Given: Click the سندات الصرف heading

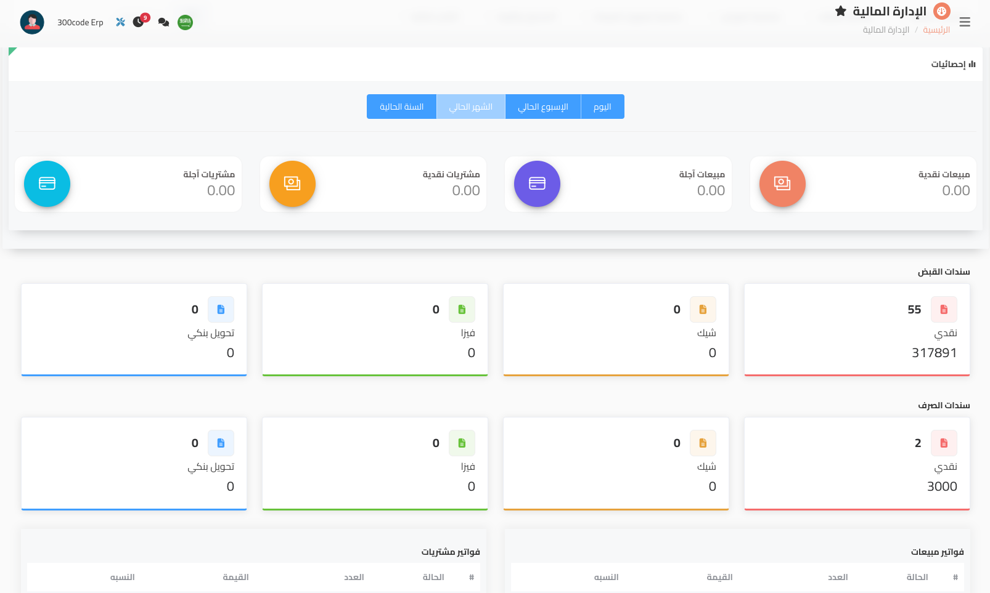Looking at the screenshot, I should (943, 405).
